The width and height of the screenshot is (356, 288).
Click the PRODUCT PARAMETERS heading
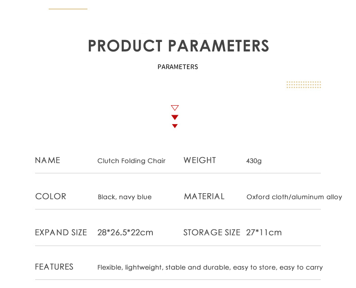[178, 46]
